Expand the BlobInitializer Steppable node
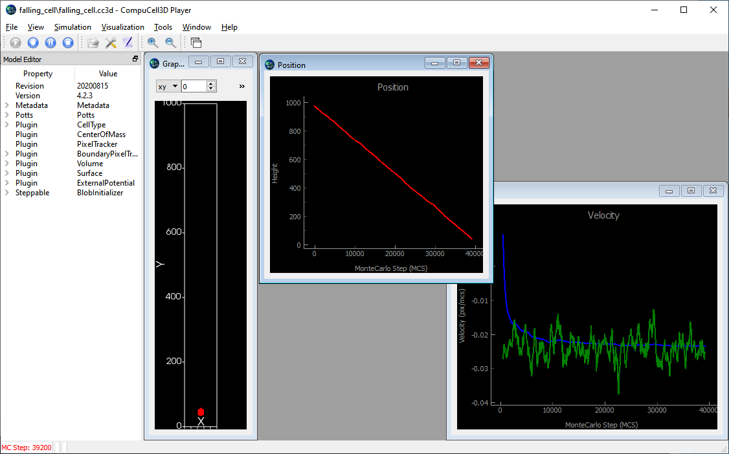729x454 pixels. pos(6,193)
